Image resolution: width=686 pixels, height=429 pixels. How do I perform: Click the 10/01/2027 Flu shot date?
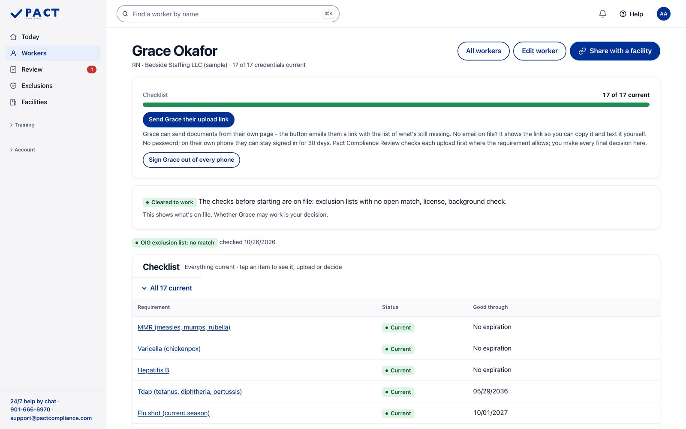point(490,413)
